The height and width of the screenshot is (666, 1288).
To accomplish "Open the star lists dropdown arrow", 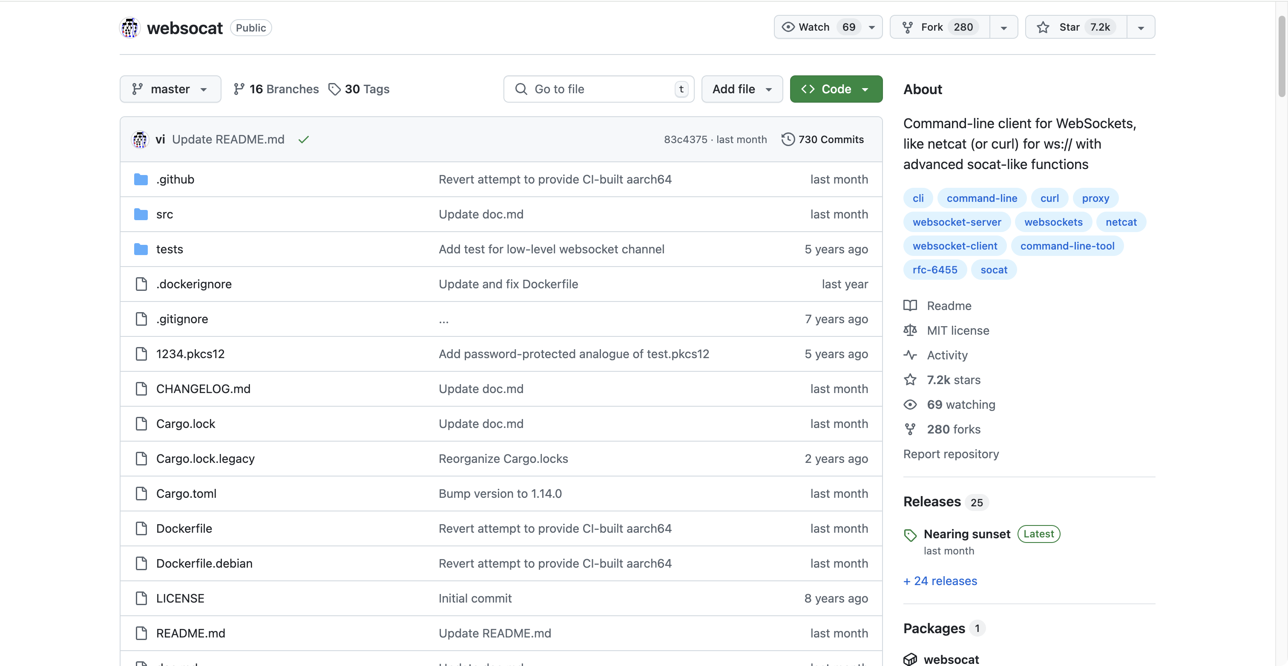I will tap(1141, 28).
